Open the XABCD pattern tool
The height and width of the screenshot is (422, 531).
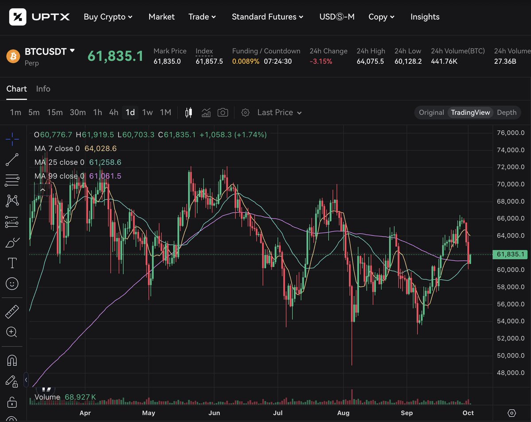click(12, 201)
